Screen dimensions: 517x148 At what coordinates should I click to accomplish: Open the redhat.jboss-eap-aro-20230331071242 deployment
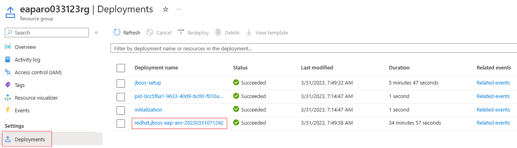[179, 123]
